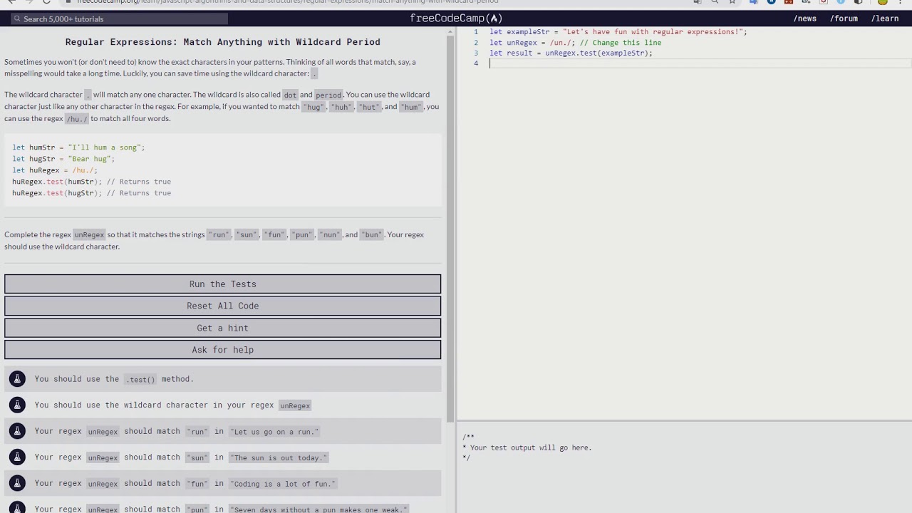912x513 pixels.
Task: Click the "nun" string in challenge instructions
Action: pyautogui.click(x=330, y=235)
